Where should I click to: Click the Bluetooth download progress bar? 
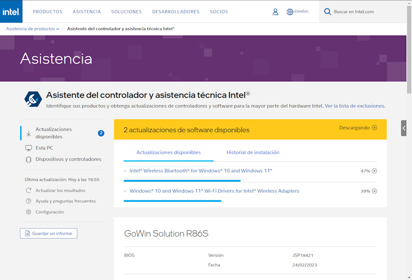[x=182, y=181]
